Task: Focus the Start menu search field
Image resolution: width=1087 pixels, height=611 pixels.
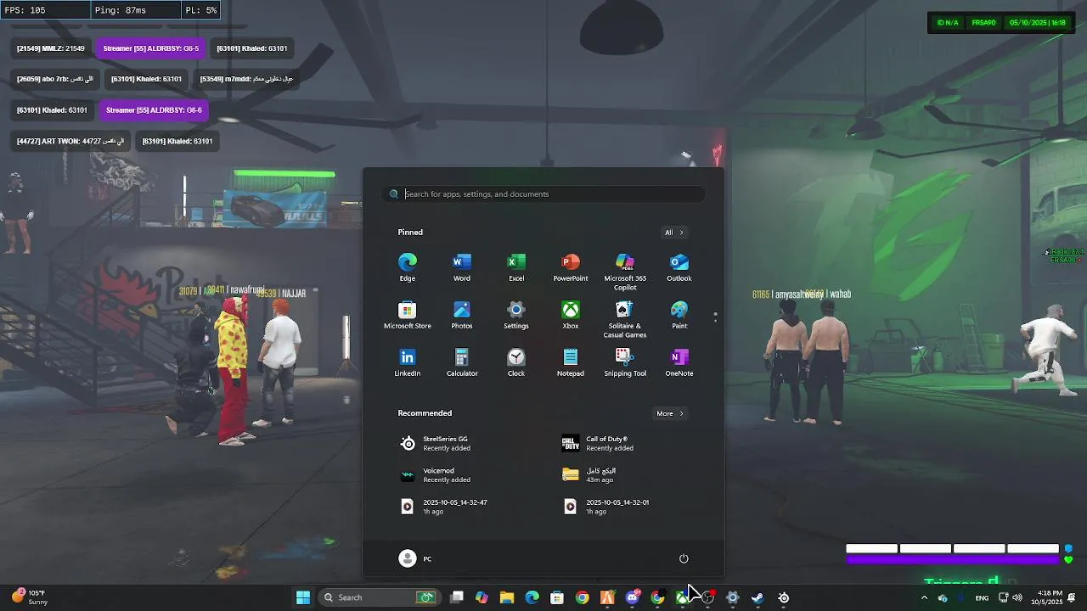Action: tap(543, 194)
